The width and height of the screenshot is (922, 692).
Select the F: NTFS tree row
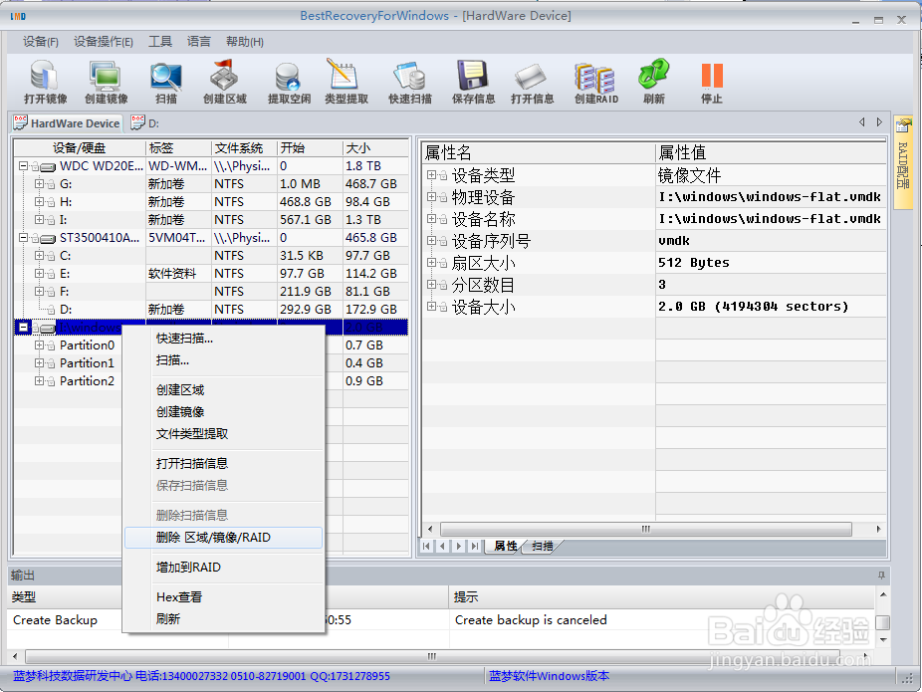(211, 292)
